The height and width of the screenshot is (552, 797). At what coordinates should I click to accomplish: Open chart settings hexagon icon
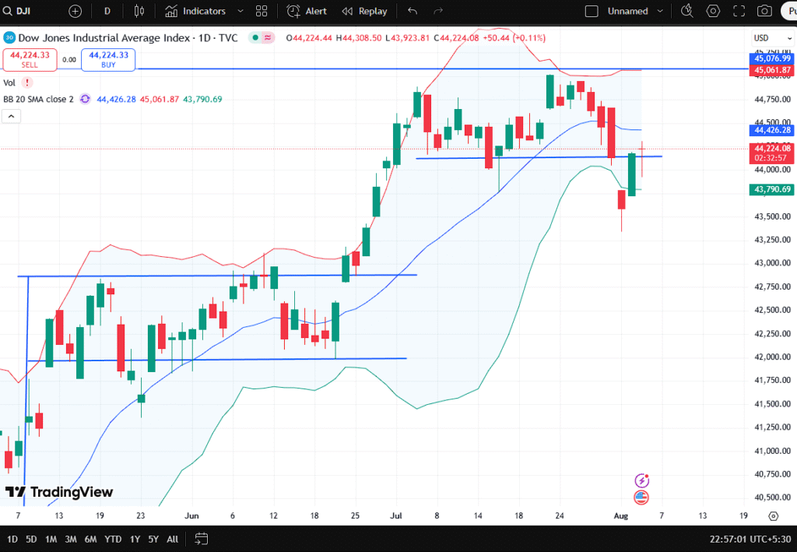click(x=713, y=11)
